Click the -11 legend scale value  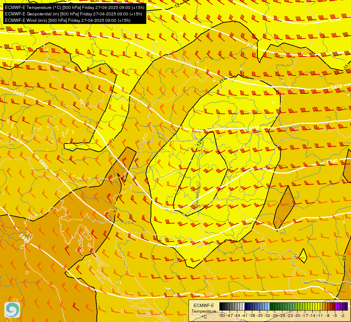coord(320,316)
